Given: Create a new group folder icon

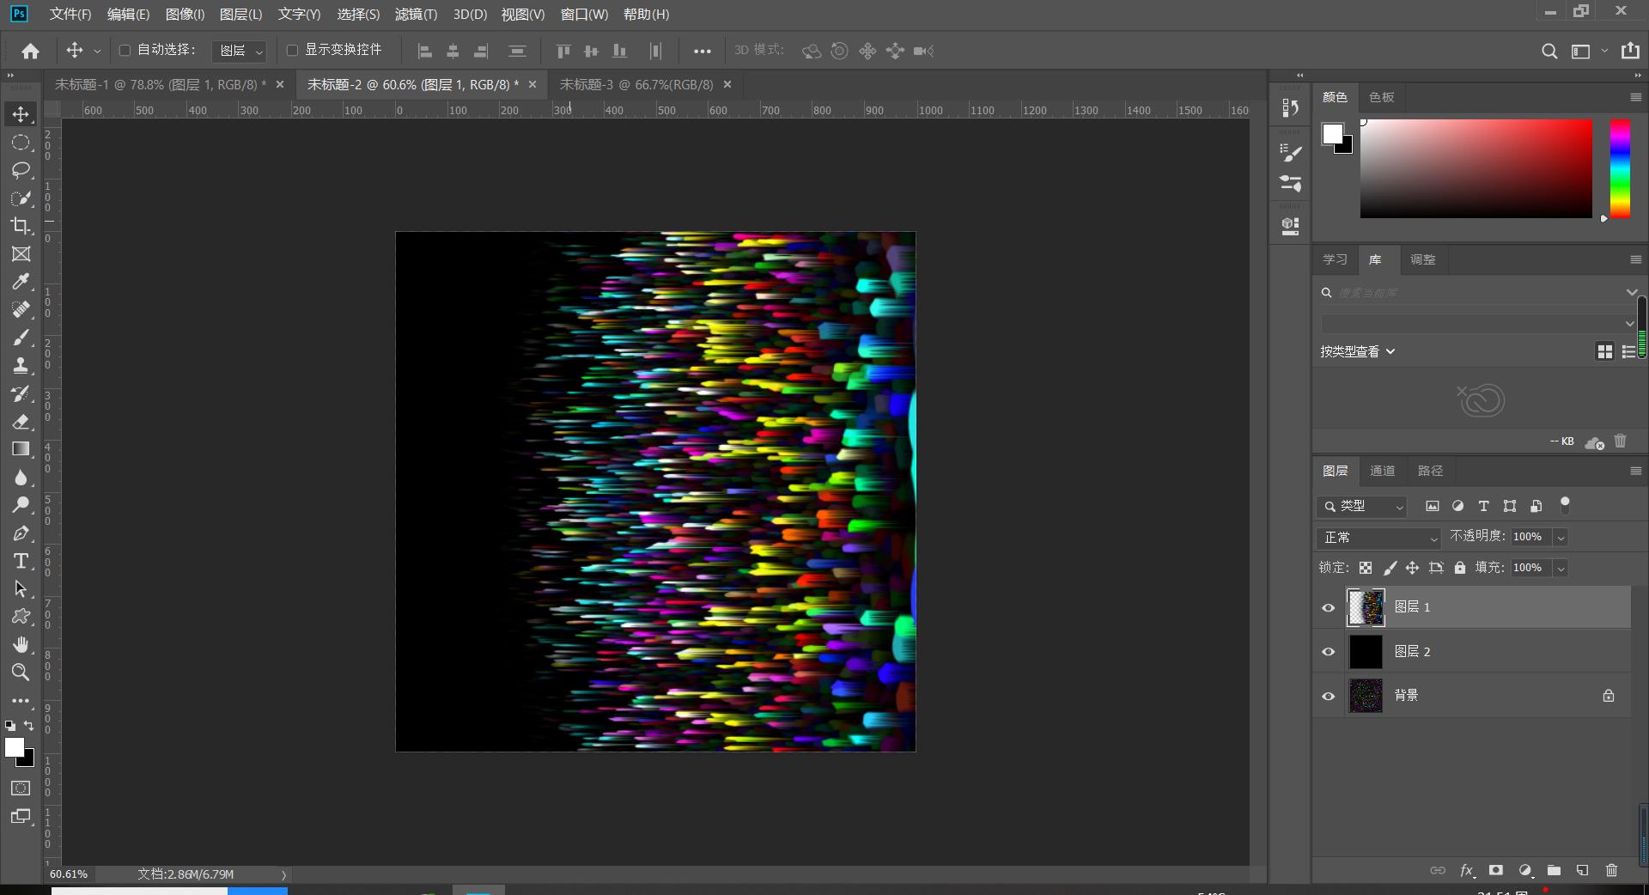Looking at the screenshot, I should click(x=1554, y=870).
